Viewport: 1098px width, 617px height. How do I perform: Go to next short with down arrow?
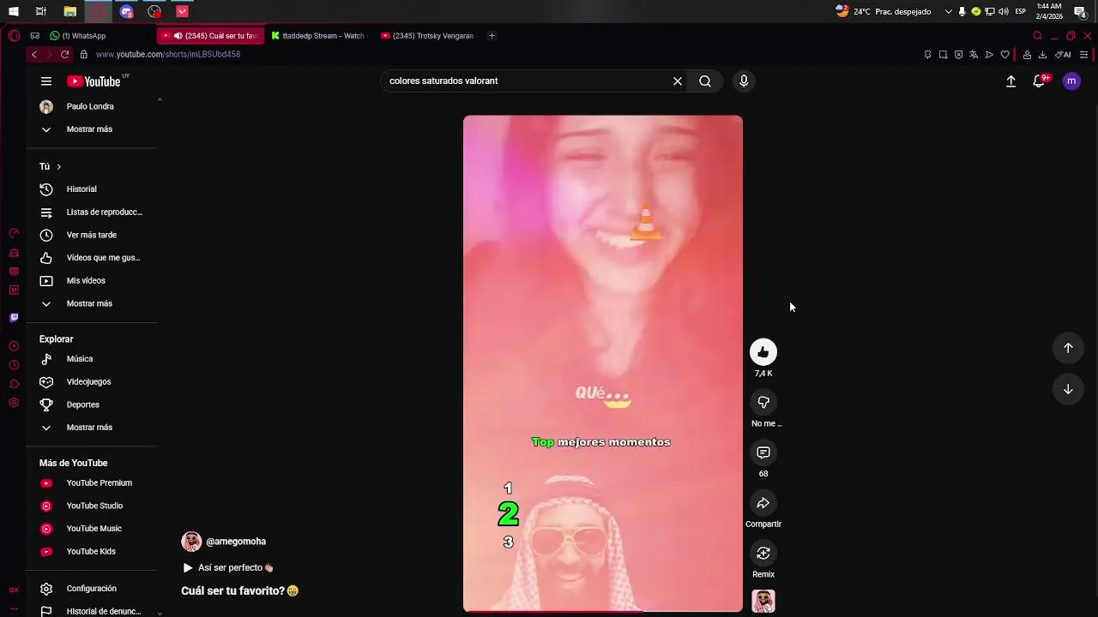[1068, 389]
